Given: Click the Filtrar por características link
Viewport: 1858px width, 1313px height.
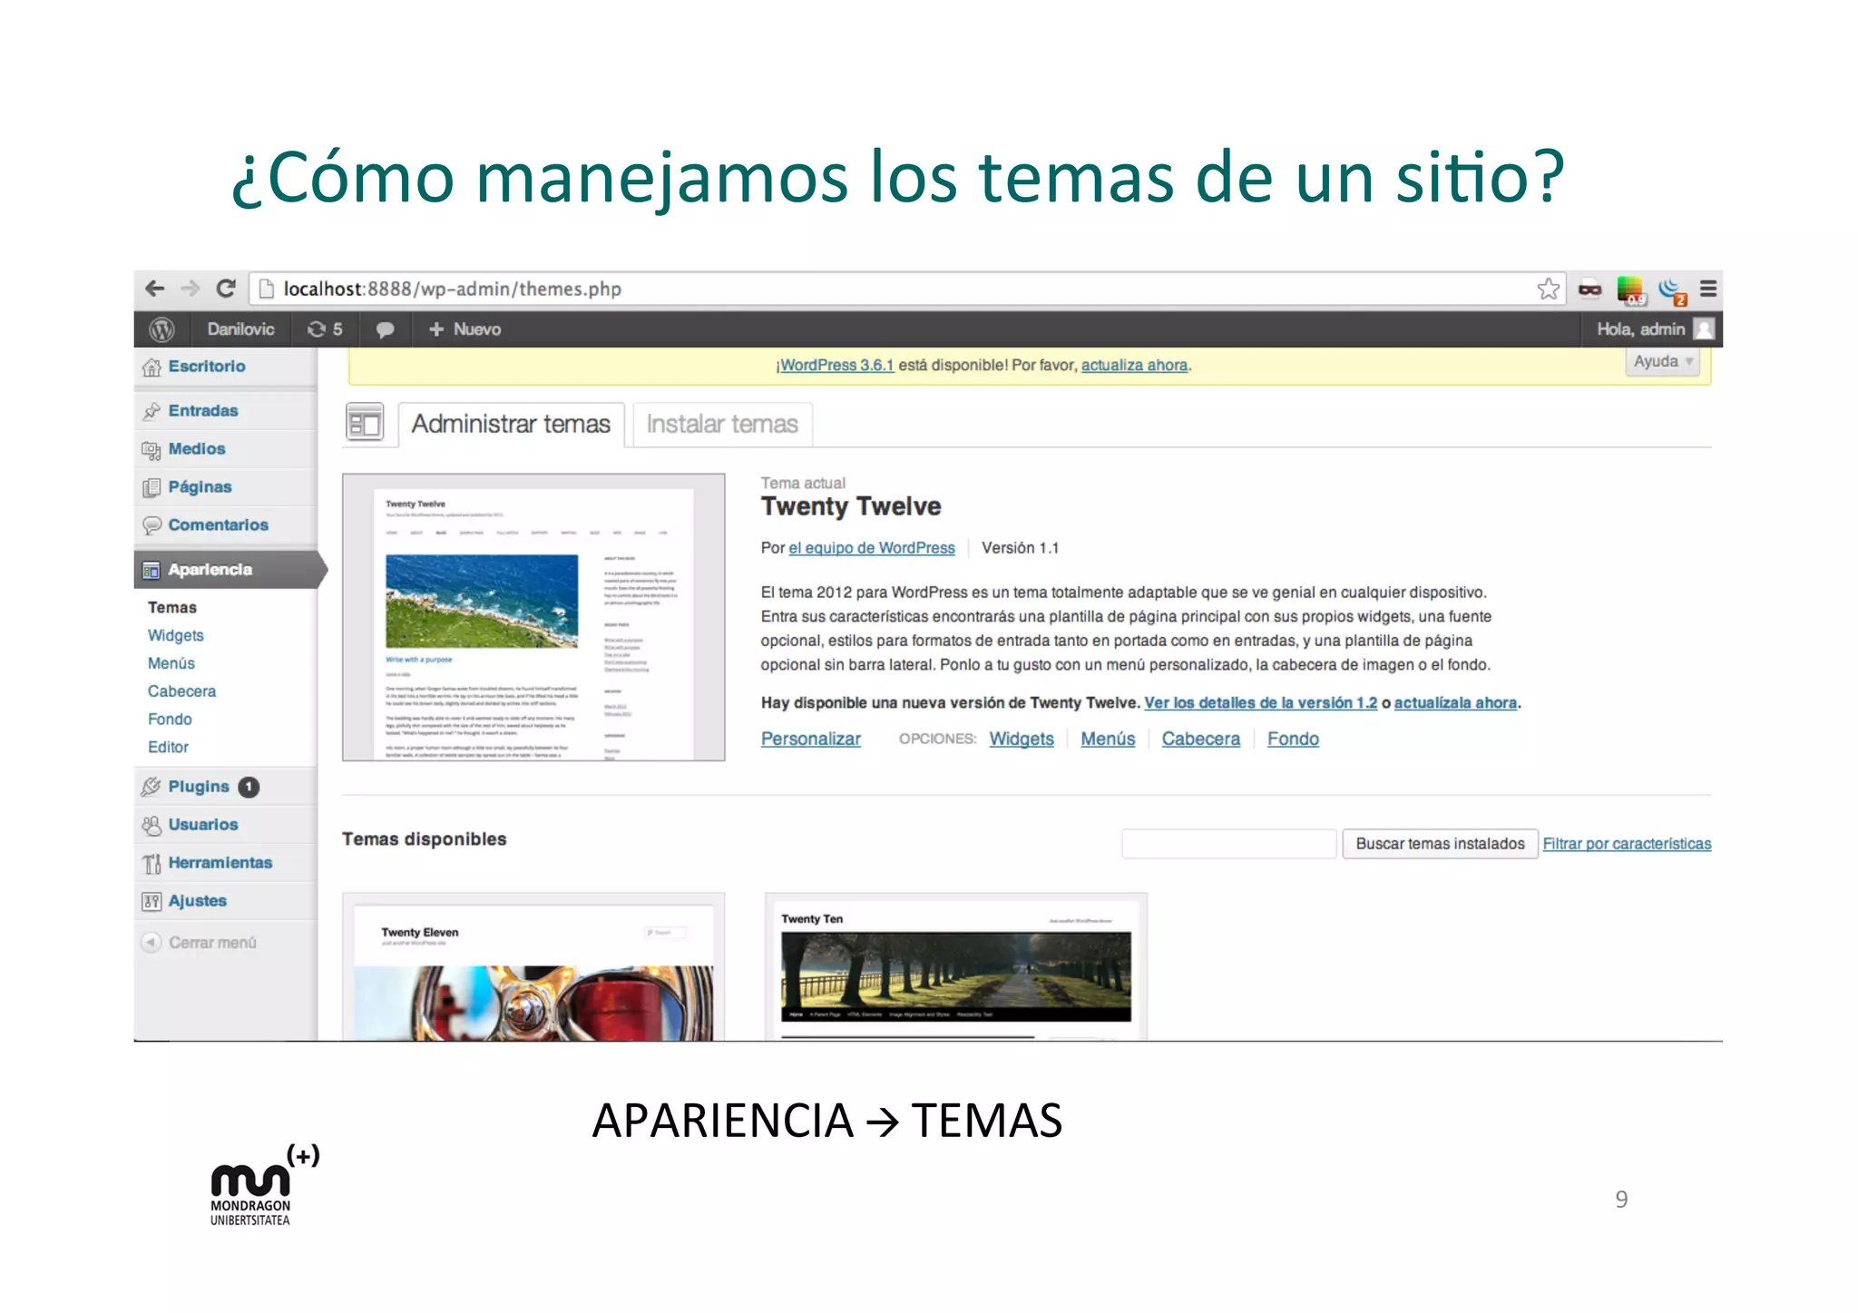Looking at the screenshot, I should click(1627, 844).
